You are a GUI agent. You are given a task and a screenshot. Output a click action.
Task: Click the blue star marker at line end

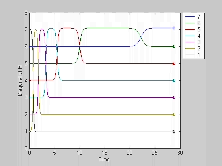point(174,28)
